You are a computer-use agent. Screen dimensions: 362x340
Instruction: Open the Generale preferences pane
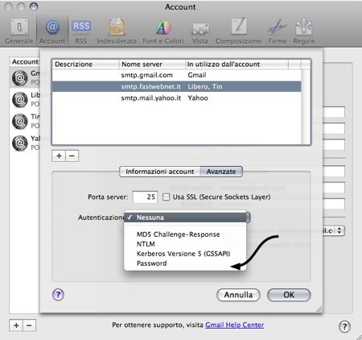(x=19, y=31)
